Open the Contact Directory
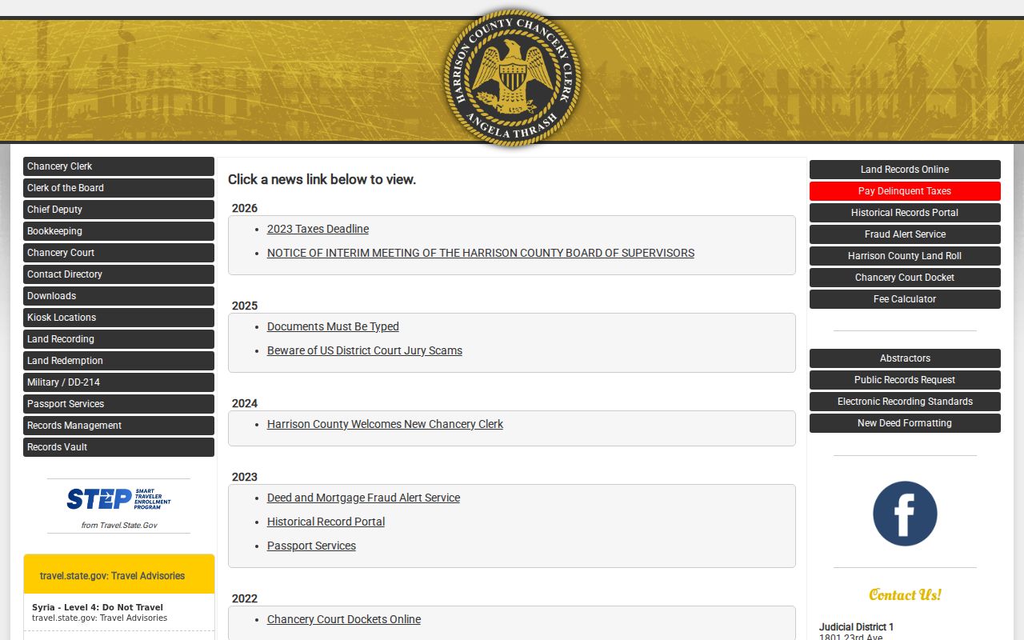Viewport: 1024px width, 640px height. (x=118, y=274)
